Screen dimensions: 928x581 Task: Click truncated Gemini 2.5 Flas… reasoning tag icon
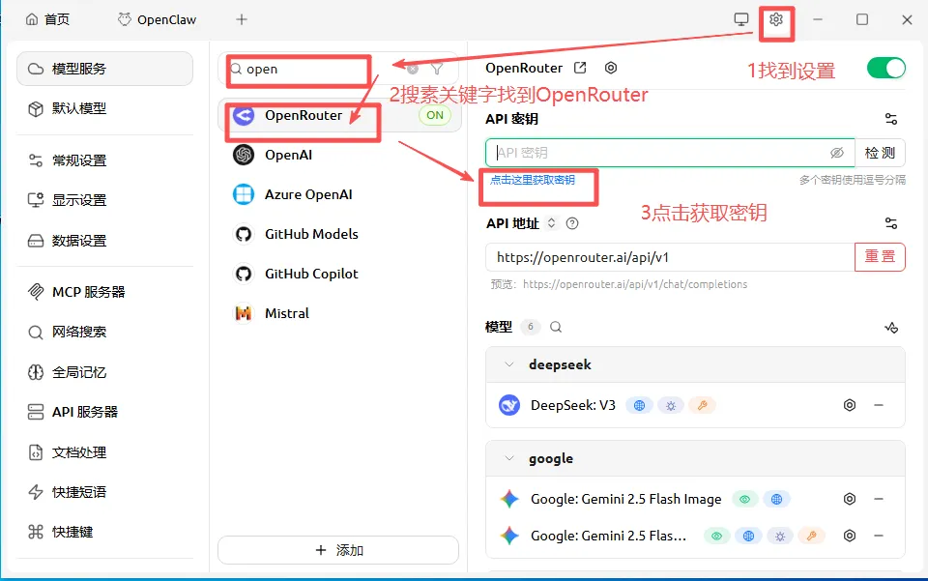(x=780, y=537)
